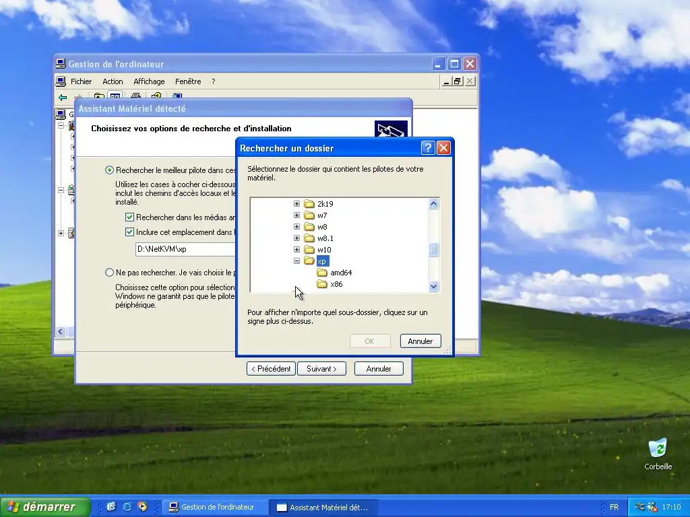Click the up-one-level folder icon in Gestion toolbar

99,96
